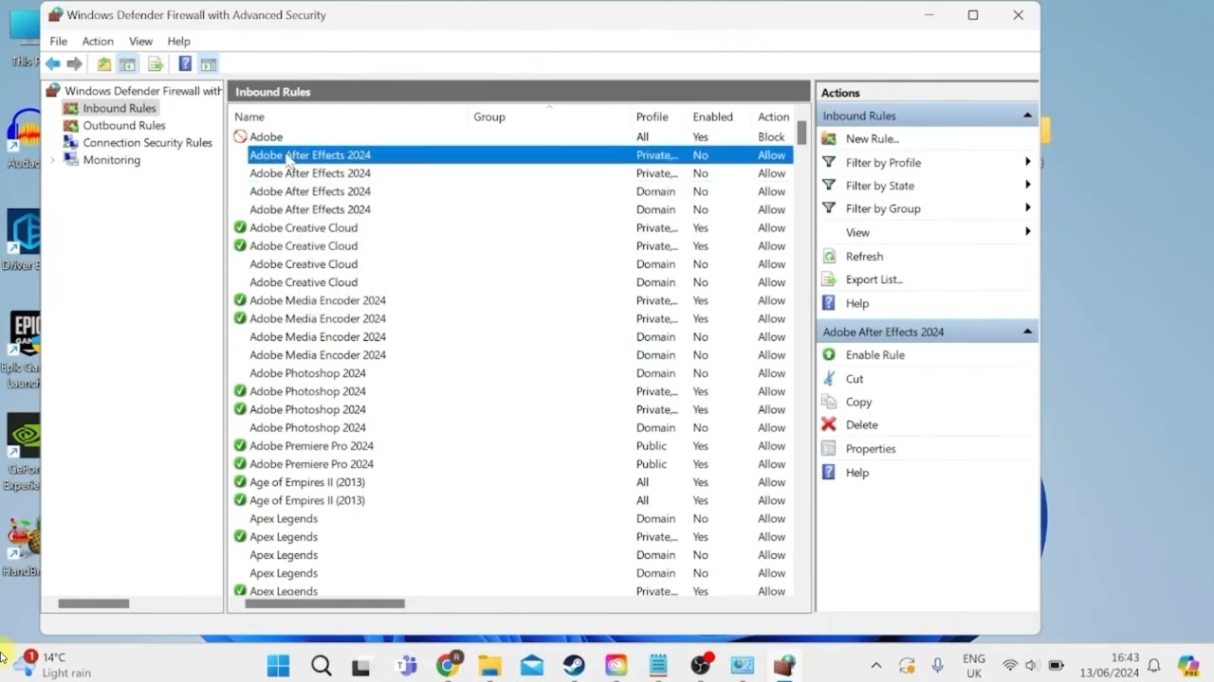Show hidden icons in system tray
The height and width of the screenshot is (682, 1214).
click(x=876, y=666)
